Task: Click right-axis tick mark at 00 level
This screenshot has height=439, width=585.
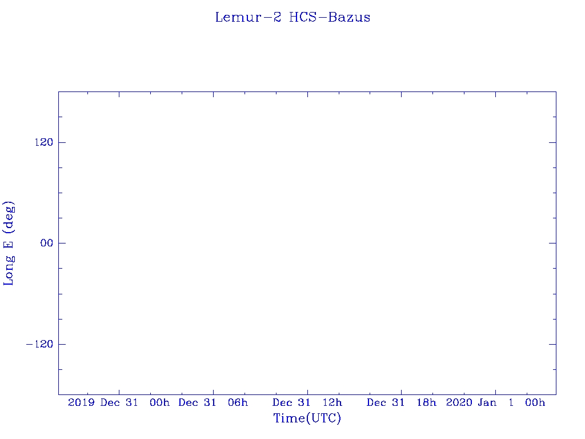Action: point(552,243)
